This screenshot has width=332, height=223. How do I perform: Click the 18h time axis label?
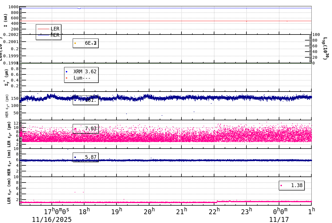[x=84, y=211]
